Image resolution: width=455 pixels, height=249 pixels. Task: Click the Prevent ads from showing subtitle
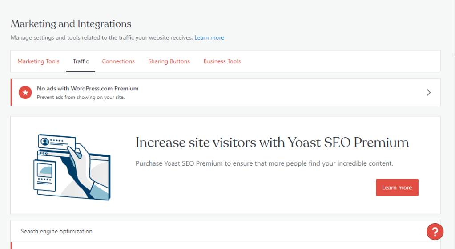(81, 97)
